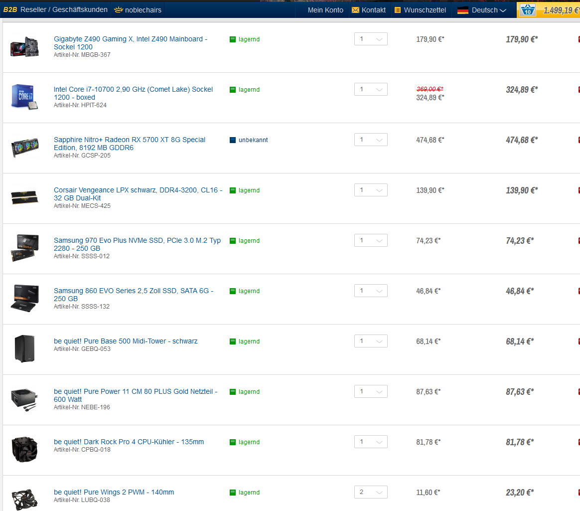Click green stock icon for Corsair Vengeance

(233, 190)
